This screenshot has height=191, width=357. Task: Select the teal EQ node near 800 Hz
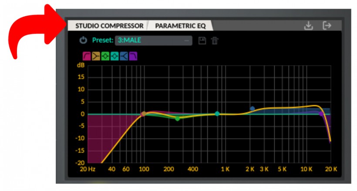point(217,114)
